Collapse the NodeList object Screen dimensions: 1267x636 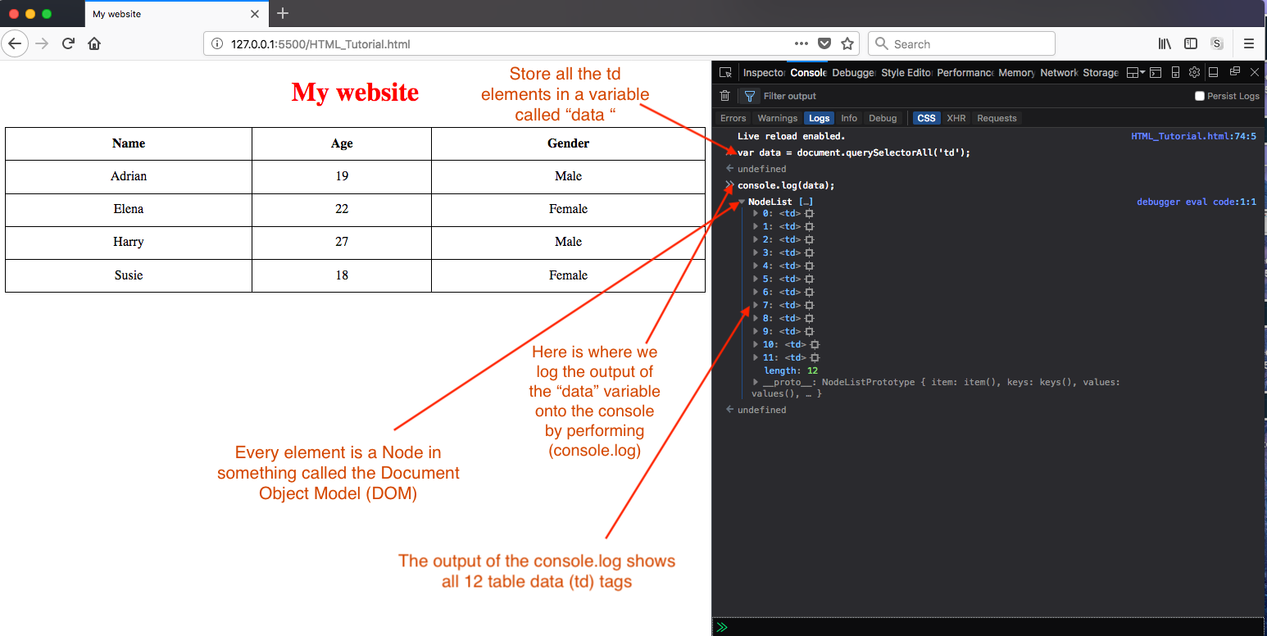(741, 202)
